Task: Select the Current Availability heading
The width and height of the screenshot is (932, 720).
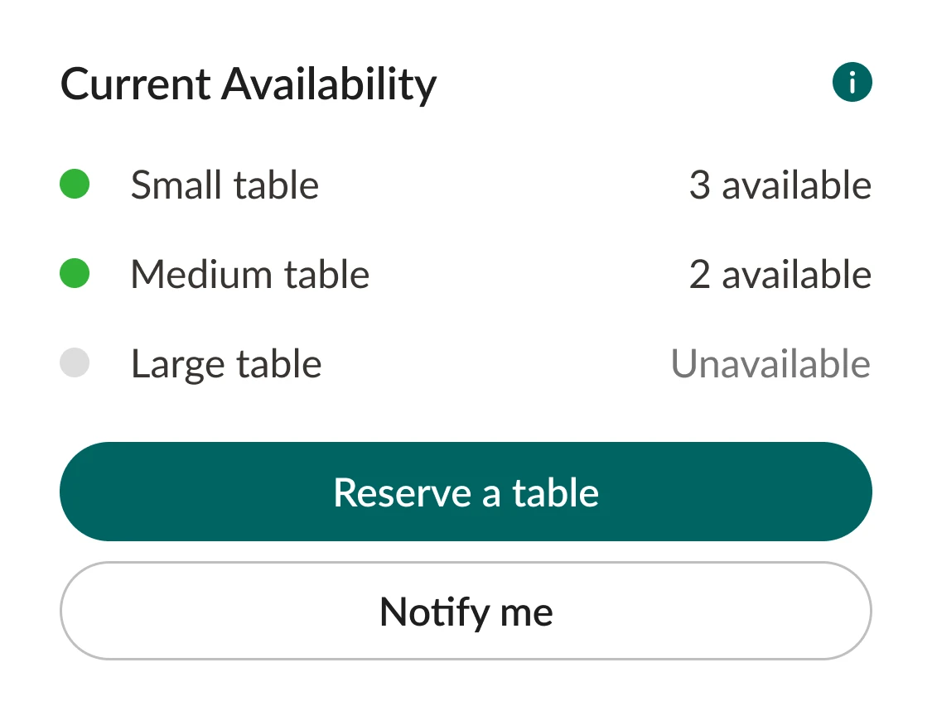Action: pyautogui.click(x=248, y=83)
